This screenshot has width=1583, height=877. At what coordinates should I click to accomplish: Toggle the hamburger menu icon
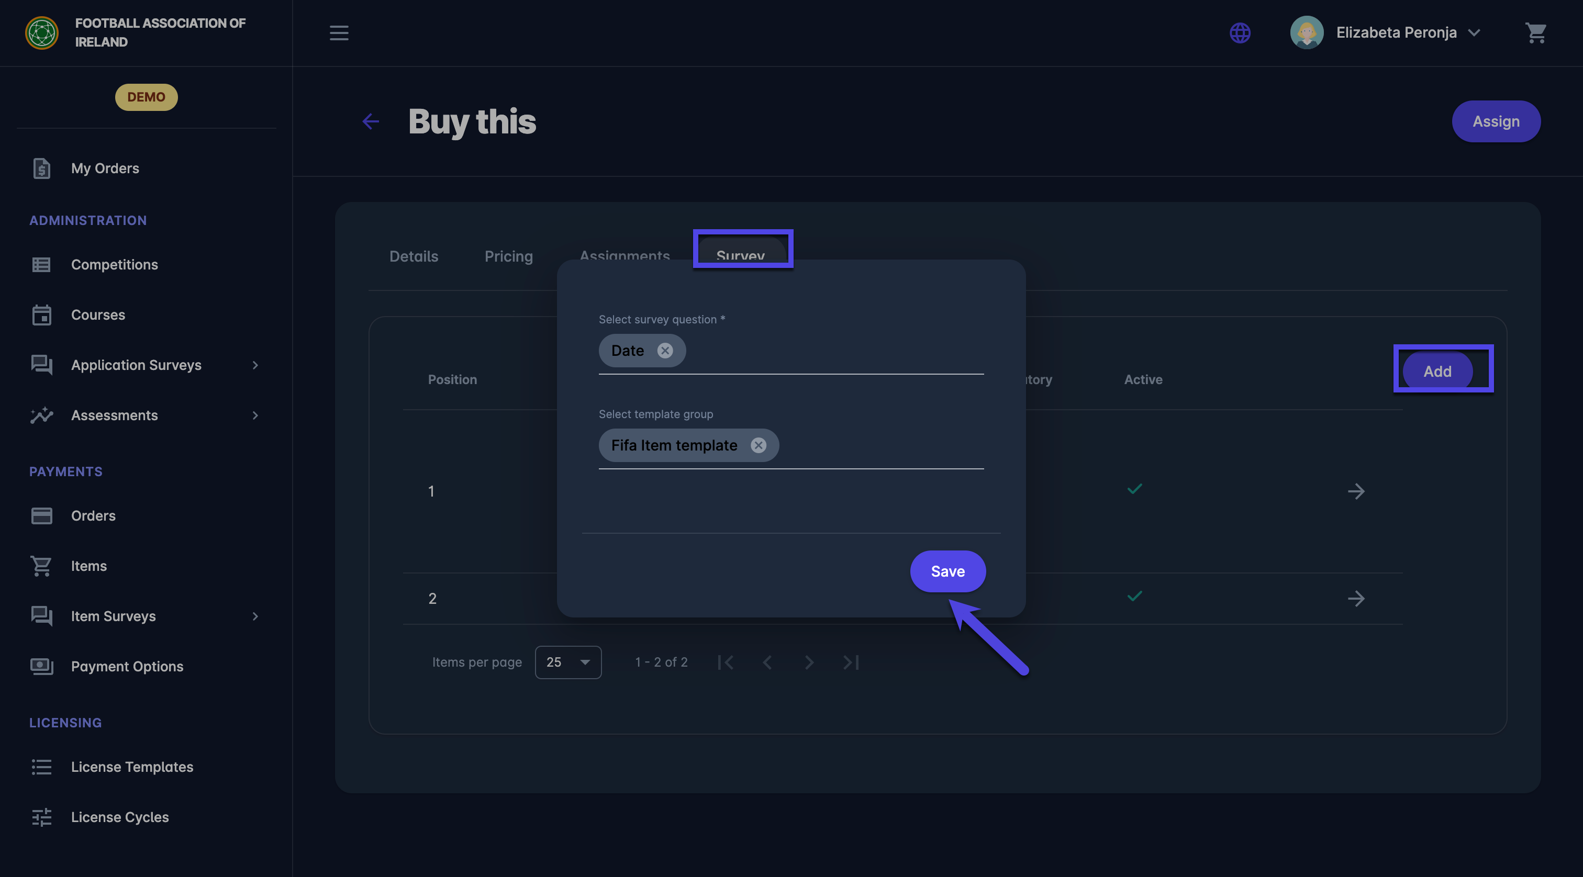click(339, 32)
